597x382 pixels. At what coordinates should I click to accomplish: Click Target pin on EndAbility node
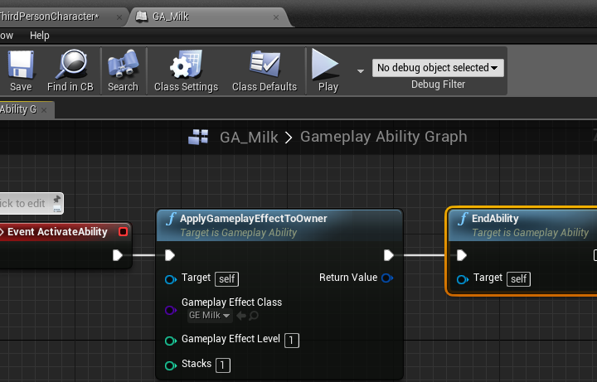pyautogui.click(x=463, y=279)
